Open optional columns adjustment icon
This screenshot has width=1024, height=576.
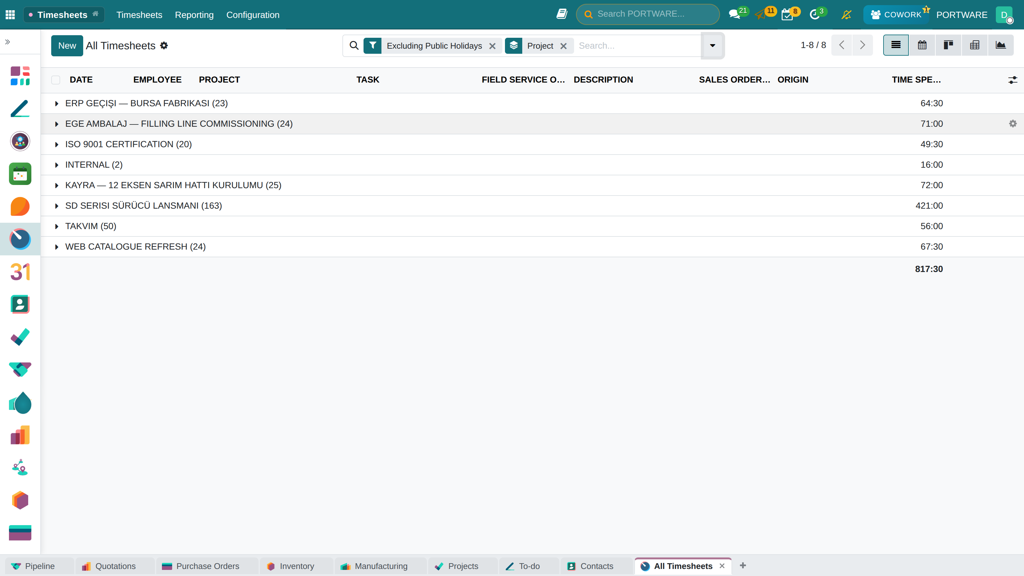pyautogui.click(x=1012, y=80)
